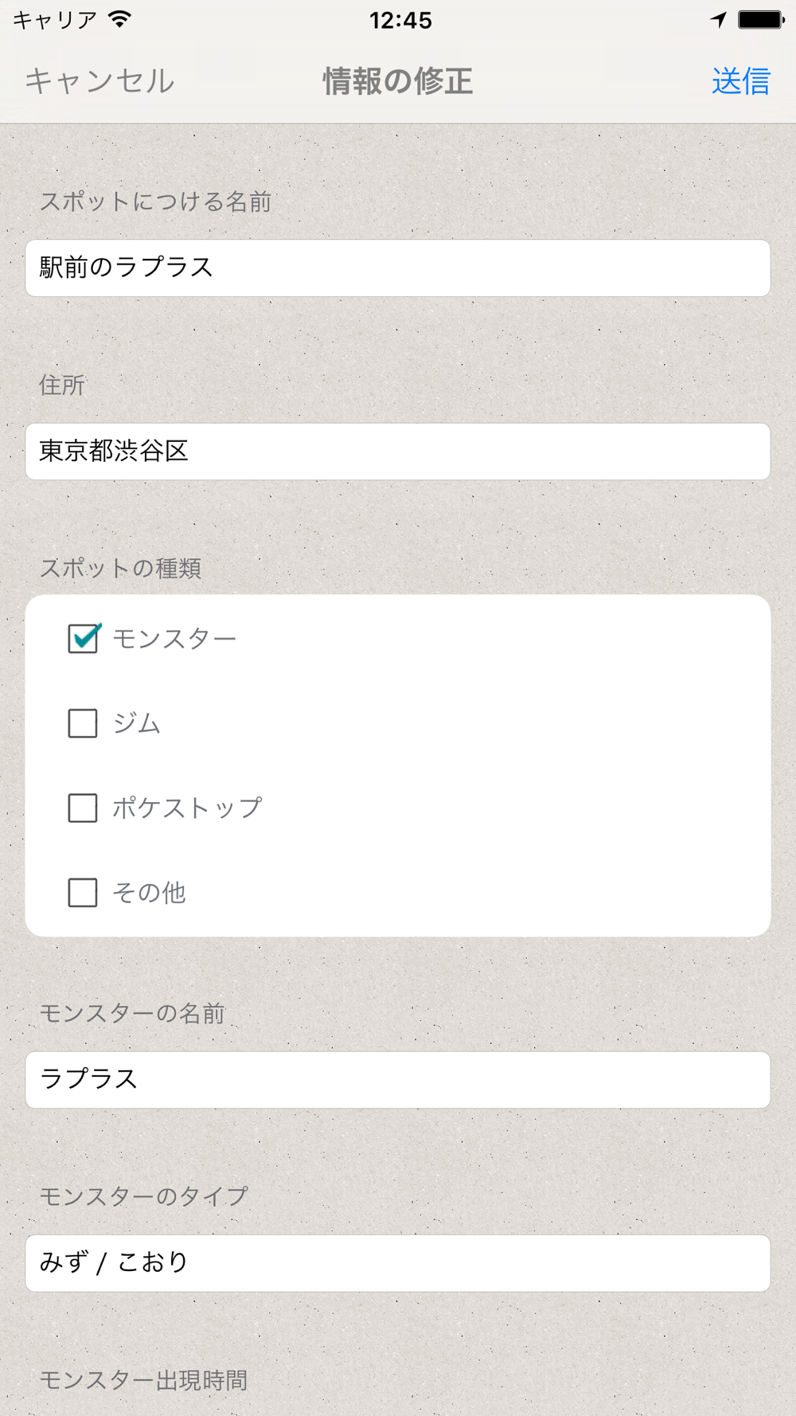Viewport: 796px width, 1416px height.
Task: Tap キャンセル to dismiss the form
Action: [100, 80]
